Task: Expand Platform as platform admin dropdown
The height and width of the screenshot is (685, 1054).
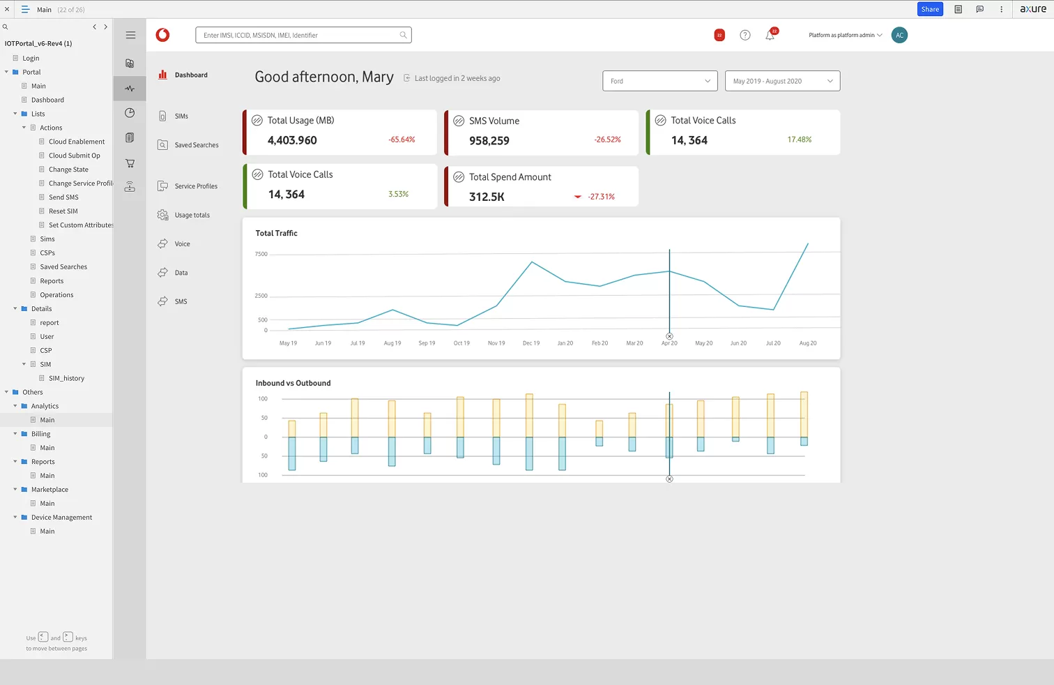Action: pyautogui.click(x=845, y=36)
